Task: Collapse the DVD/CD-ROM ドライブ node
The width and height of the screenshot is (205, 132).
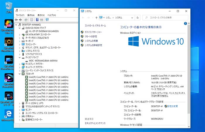Action: [x=20, y=28]
